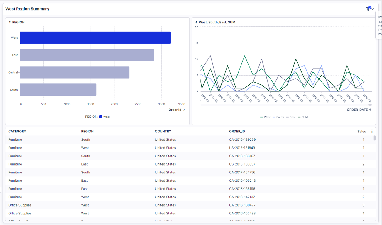Click order ID US-2015-160857
The image size is (382, 225).
pyautogui.click(x=242, y=164)
